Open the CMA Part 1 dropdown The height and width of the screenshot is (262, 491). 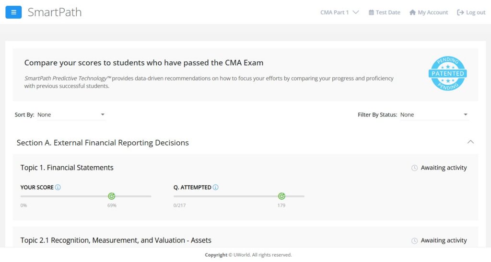pyautogui.click(x=339, y=12)
